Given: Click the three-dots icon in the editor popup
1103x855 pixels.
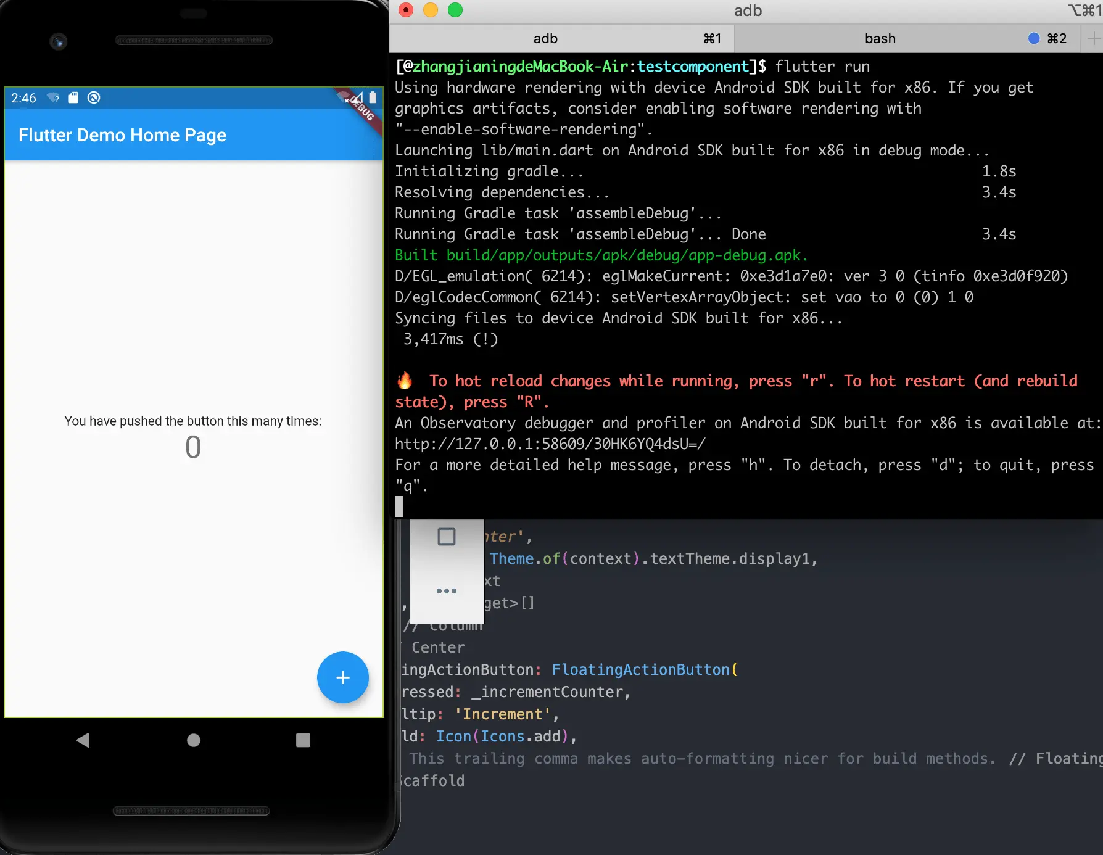Looking at the screenshot, I should (447, 591).
